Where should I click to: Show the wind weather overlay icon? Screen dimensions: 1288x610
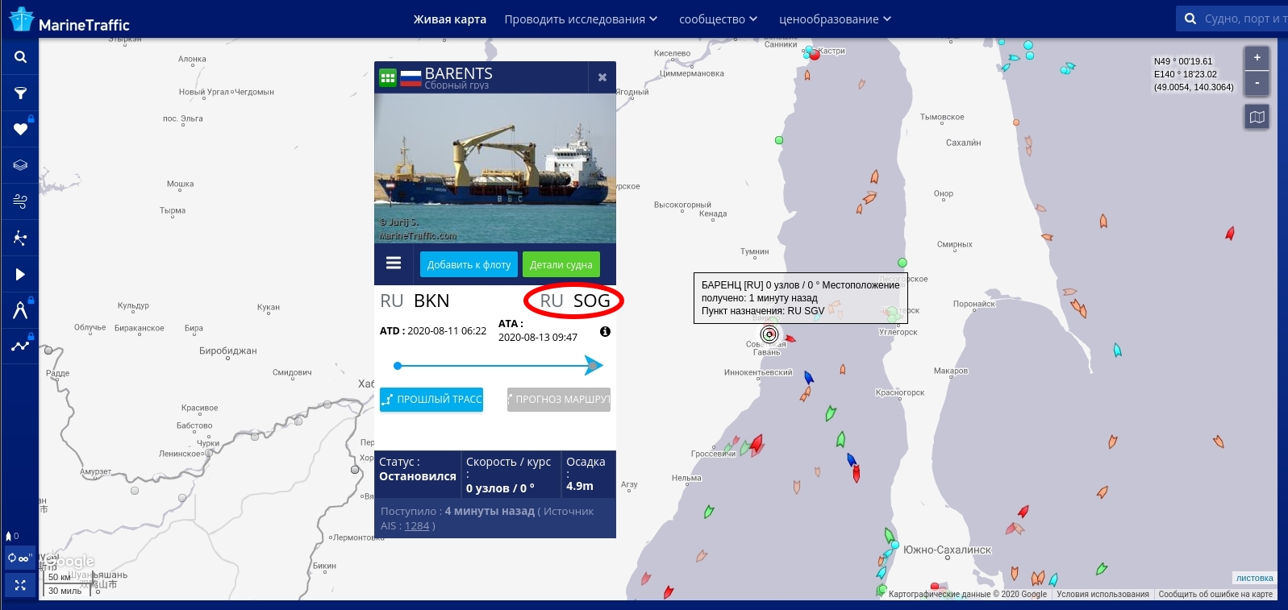20,201
